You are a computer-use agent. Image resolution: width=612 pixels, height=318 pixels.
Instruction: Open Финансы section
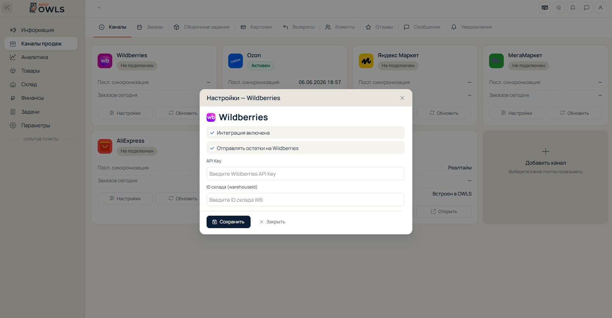pyautogui.click(x=41, y=98)
